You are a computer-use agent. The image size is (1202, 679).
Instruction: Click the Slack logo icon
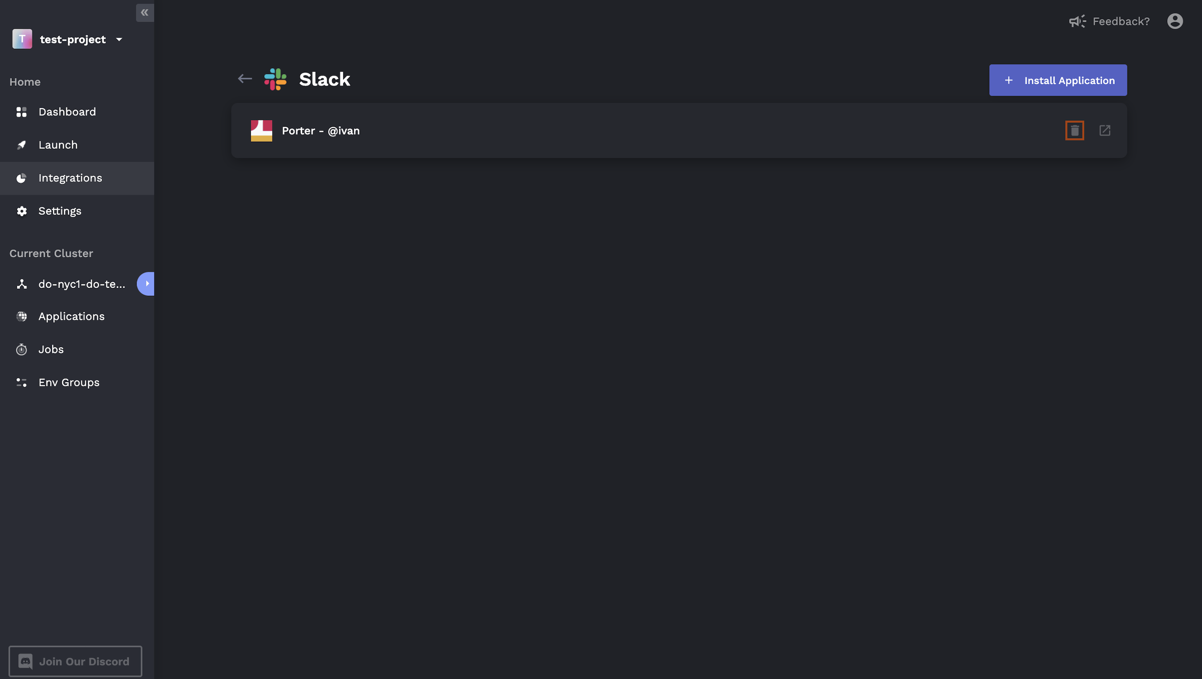[275, 79]
